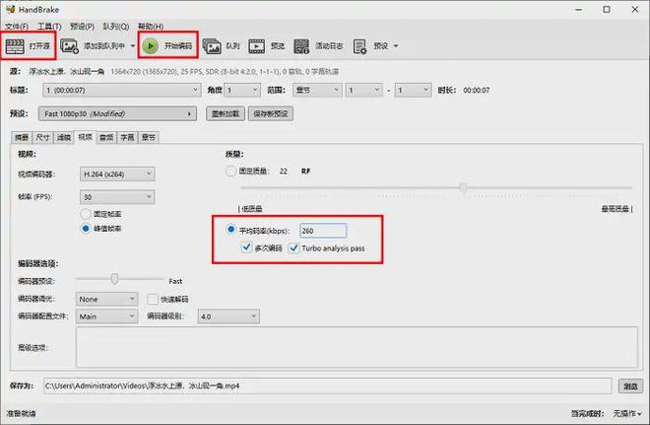This screenshot has width=650, height=425.
Task: Click the 浏览 (Browse) button
Action: point(630,386)
